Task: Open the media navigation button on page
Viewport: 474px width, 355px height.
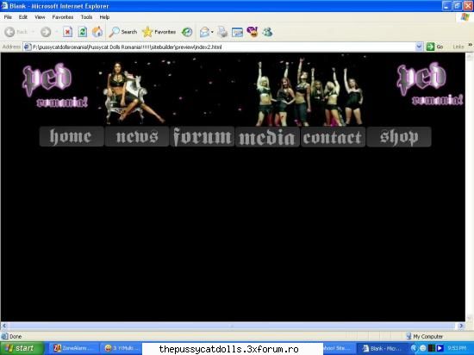Action: (267, 137)
